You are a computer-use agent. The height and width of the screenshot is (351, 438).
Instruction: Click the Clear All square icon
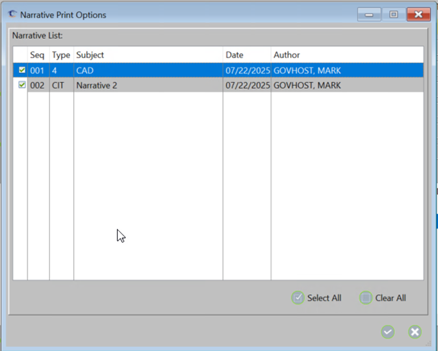click(x=366, y=298)
